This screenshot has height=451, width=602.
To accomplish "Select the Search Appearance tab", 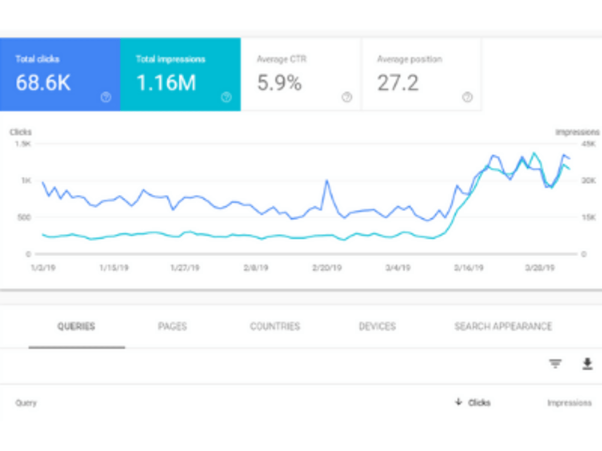I will click(503, 327).
